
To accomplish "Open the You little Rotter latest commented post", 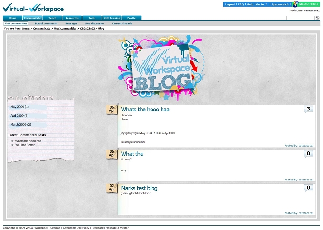I will click(25, 145).
